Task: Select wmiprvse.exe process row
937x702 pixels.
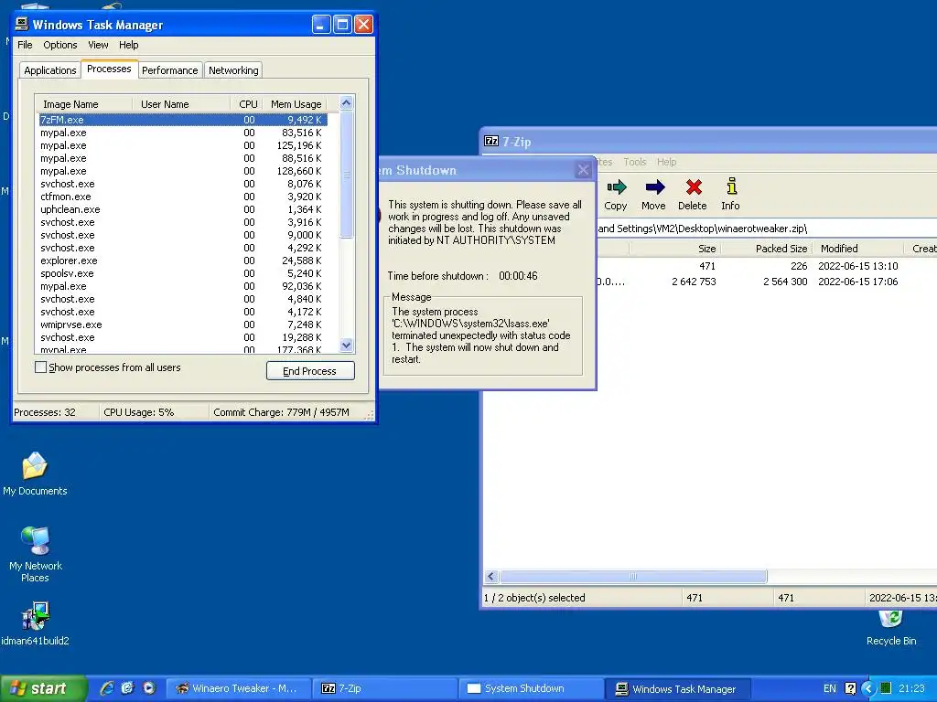Action: point(182,324)
